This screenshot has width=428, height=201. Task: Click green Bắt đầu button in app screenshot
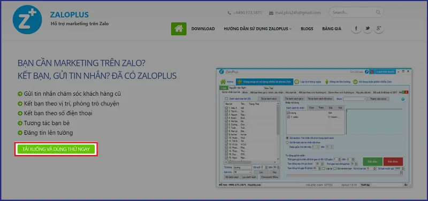click(372, 161)
